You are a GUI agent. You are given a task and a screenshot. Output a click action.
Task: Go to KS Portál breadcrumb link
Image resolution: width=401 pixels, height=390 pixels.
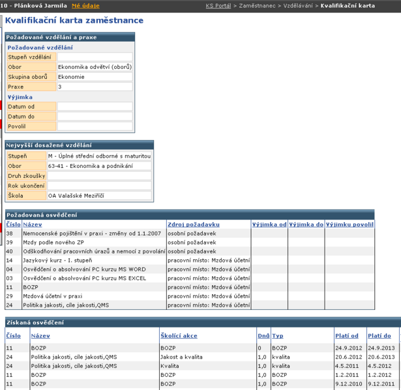click(218, 6)
